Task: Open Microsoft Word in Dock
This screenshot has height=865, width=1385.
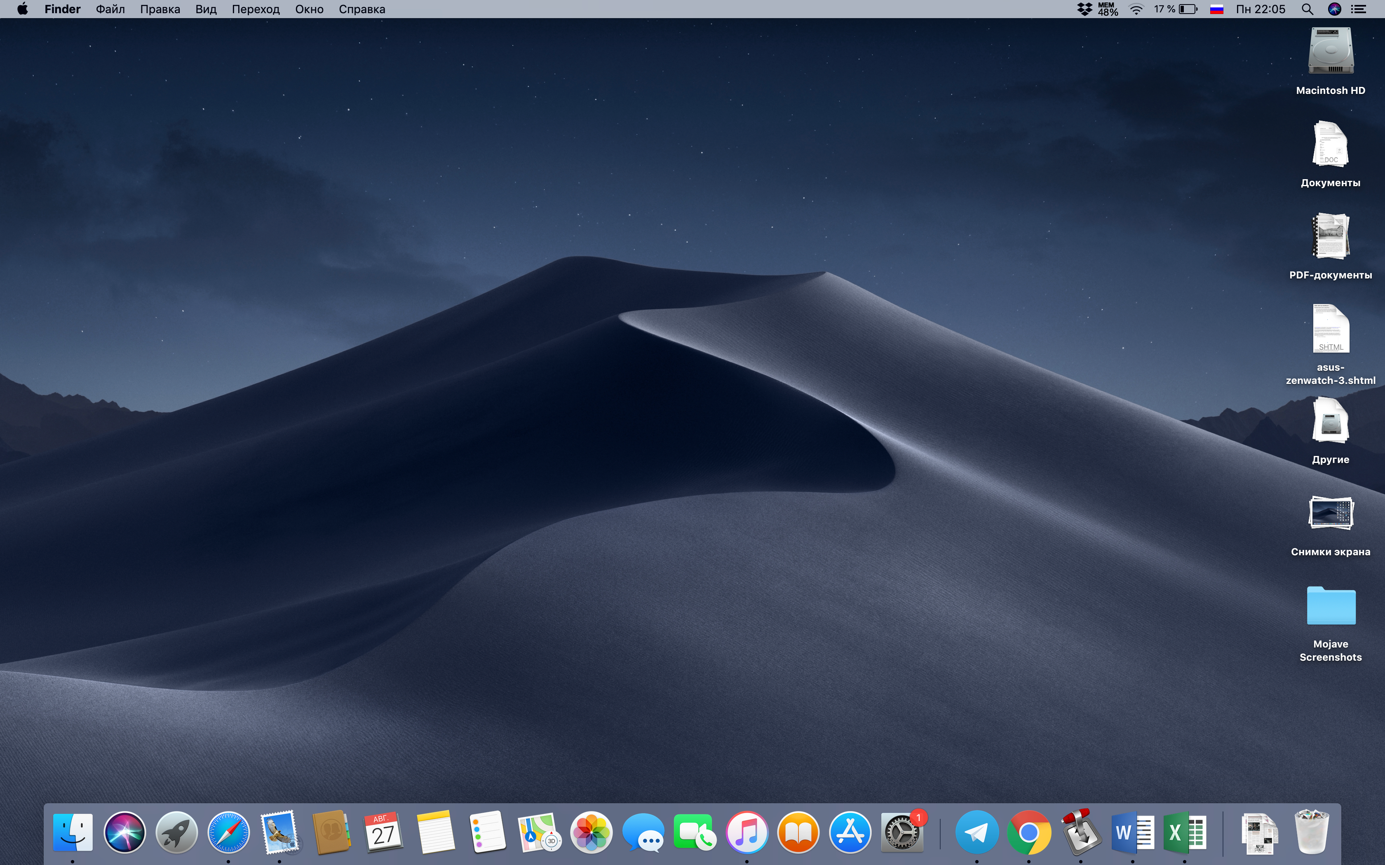Action: (1132, 832)
